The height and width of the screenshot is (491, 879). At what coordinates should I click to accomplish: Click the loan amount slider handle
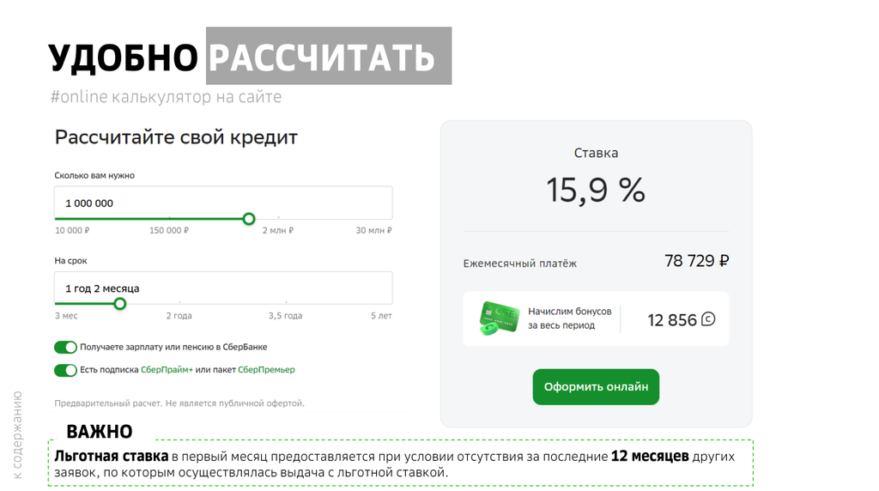pyautogui.click(x=249, y=219)
